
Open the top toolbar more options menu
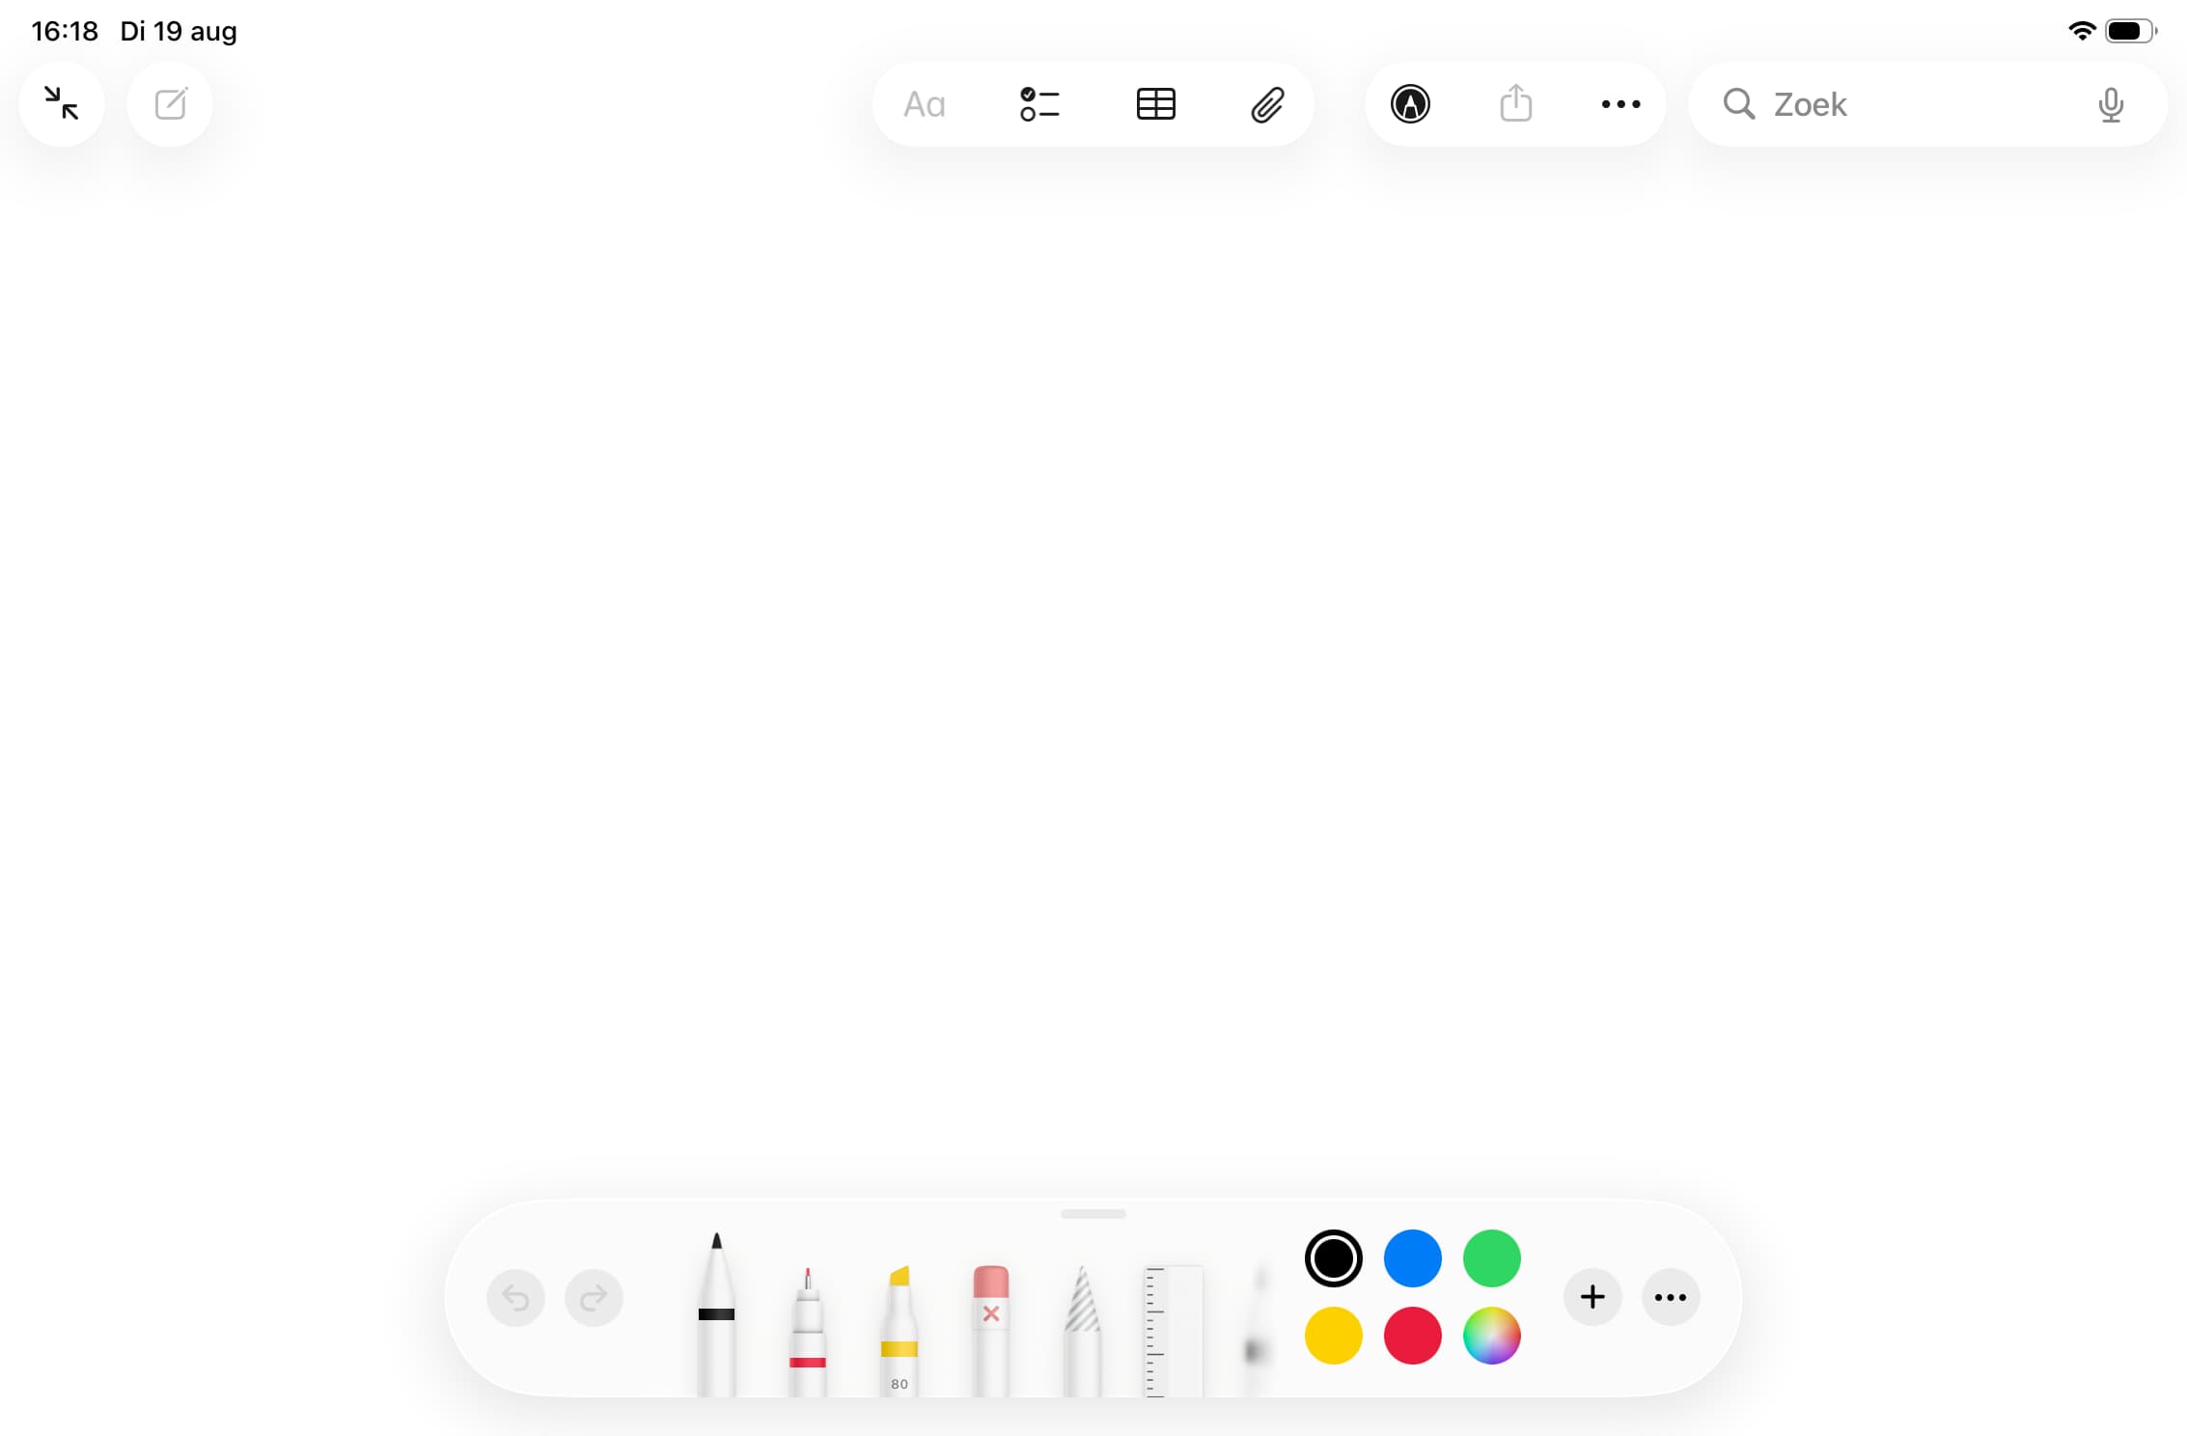[1620, 104]
